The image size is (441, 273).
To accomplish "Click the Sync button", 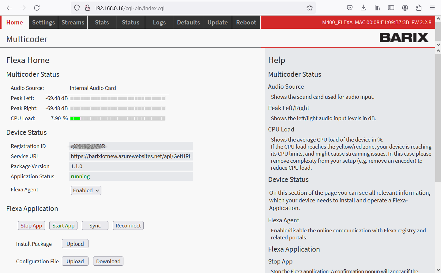I will [95, 226].
